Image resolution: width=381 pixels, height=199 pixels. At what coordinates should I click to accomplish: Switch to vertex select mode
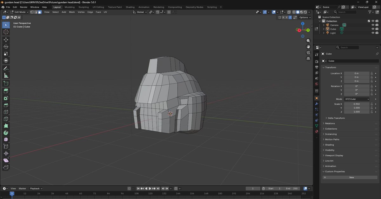click(32, 12)
